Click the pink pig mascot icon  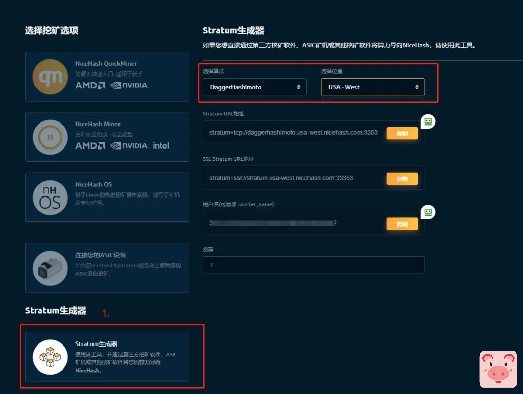498,370
